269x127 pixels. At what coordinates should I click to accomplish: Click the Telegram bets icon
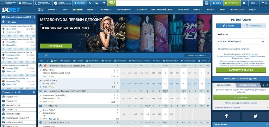click(x=56, y=3)
